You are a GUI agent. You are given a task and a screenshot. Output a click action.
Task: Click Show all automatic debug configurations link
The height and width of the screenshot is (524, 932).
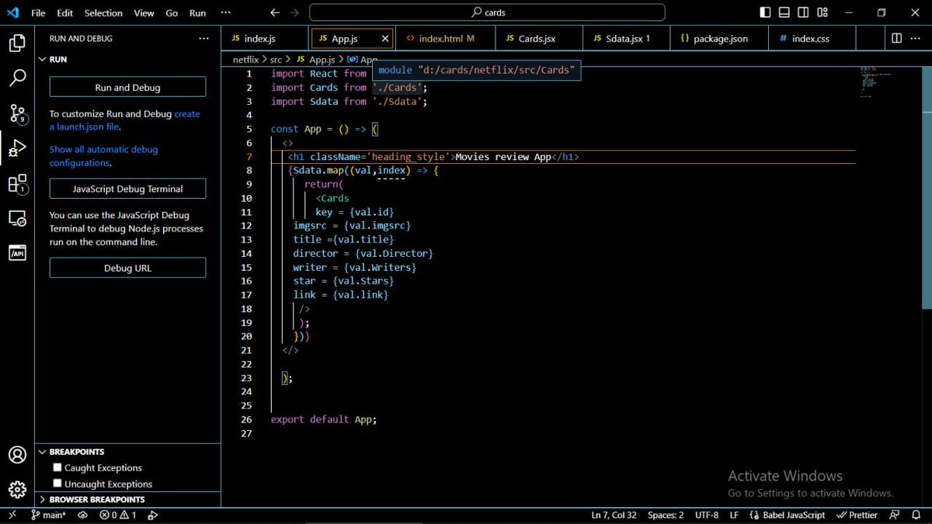(x=103, y=156)
